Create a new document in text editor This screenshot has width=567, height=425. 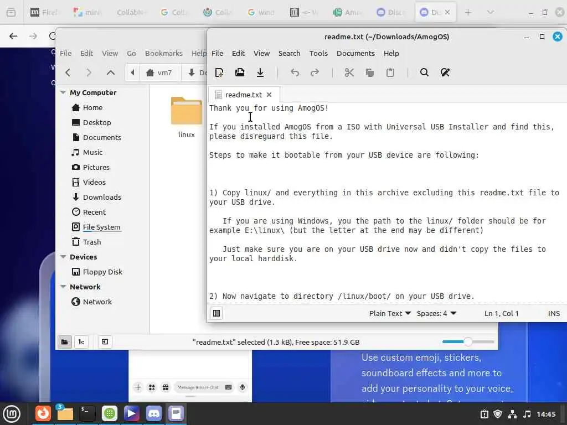219,72
